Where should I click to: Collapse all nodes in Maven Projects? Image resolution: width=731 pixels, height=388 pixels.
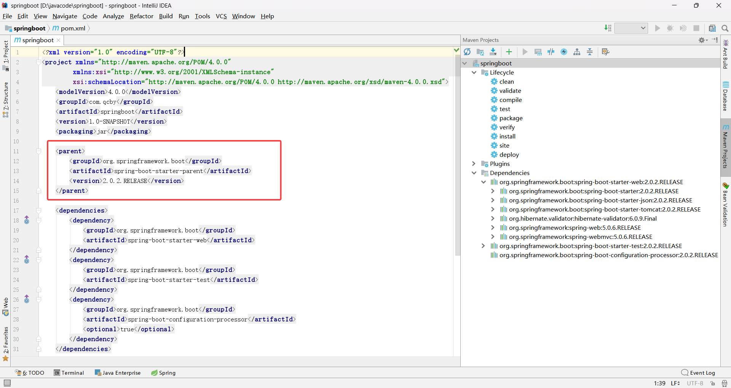[590, 52]
